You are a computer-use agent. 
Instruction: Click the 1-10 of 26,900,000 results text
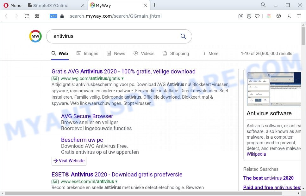coord(266,54)
